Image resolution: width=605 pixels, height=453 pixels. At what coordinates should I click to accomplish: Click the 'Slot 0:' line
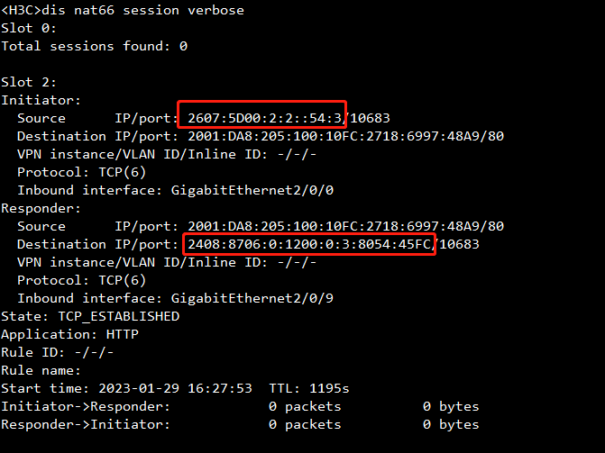(x=29, y=28)
